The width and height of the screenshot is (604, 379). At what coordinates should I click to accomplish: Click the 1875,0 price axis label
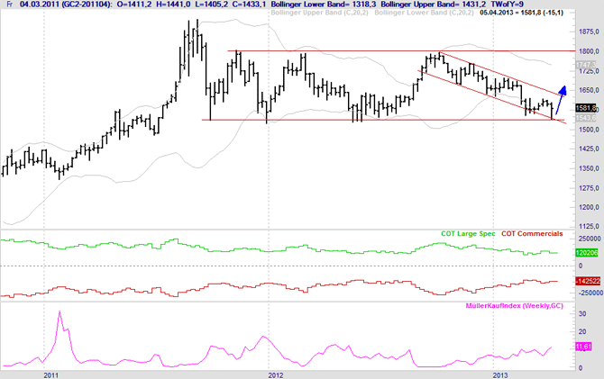(x=584, y=32)
